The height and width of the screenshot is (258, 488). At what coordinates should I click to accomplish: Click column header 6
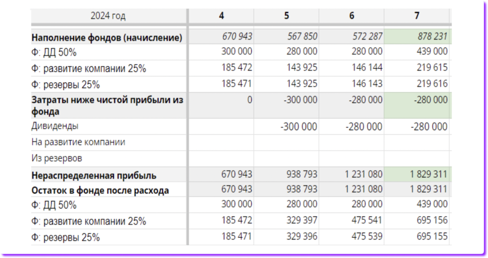click(x=351, y=16)
